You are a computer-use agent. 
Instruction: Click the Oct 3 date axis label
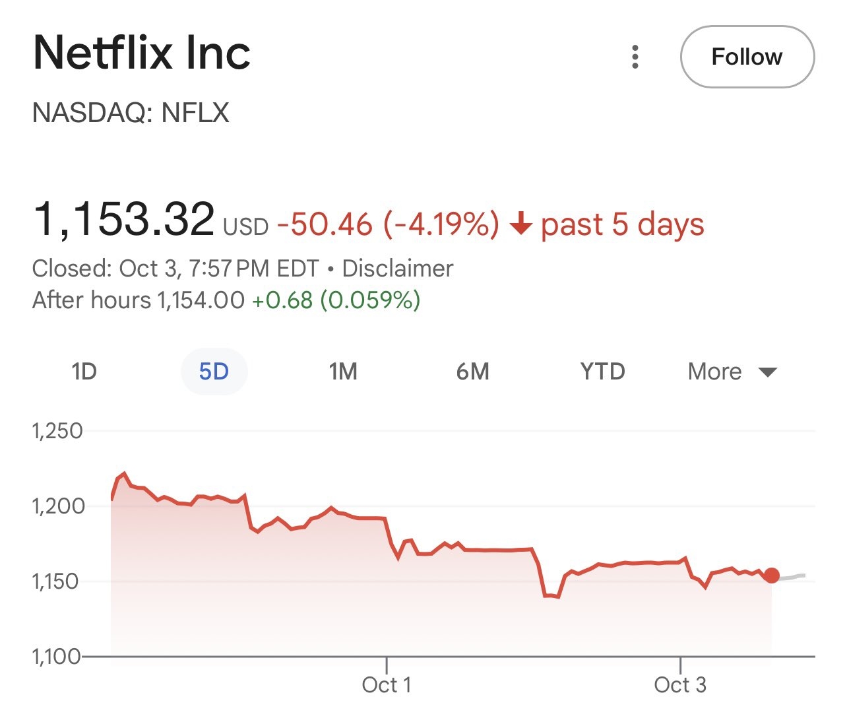(680, 685)
